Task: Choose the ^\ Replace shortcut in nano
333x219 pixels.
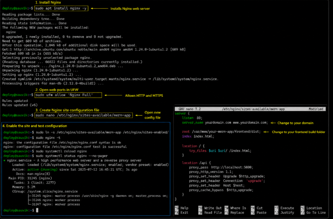Action: (x=234, y=212)
